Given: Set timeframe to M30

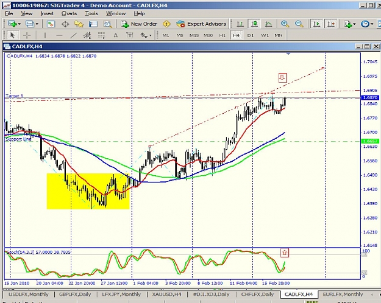Looking at the screenshot, I should tap(208, 35).
